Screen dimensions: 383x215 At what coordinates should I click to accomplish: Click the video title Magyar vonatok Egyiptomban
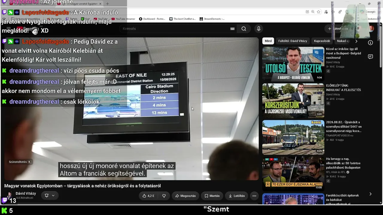pos(83,186)
